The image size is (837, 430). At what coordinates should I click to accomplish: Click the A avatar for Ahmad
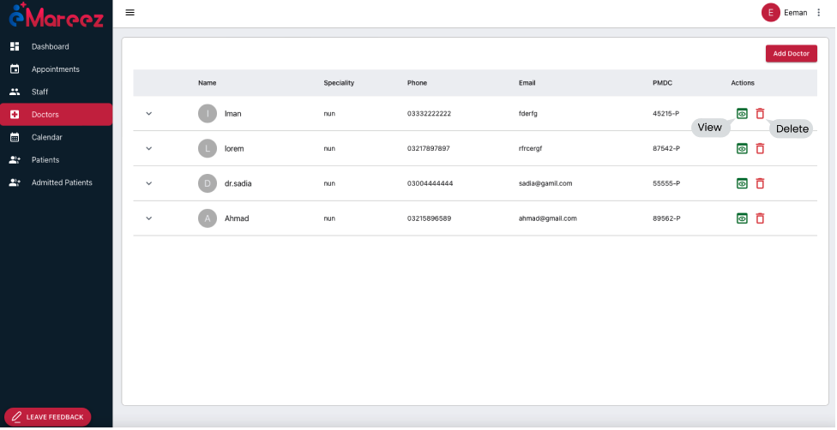tap(208, 218)
